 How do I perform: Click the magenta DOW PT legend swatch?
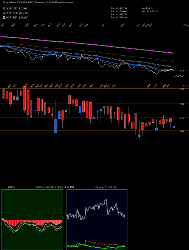coord(4,17)
